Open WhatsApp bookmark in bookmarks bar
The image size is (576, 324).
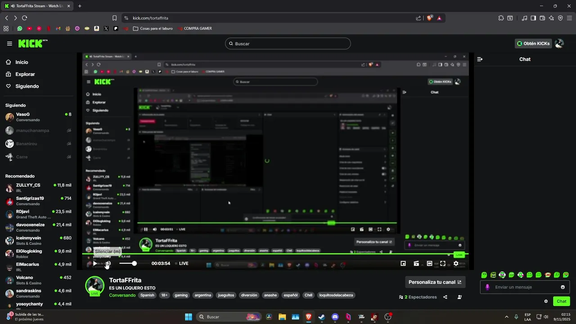(x=19, y=28)
